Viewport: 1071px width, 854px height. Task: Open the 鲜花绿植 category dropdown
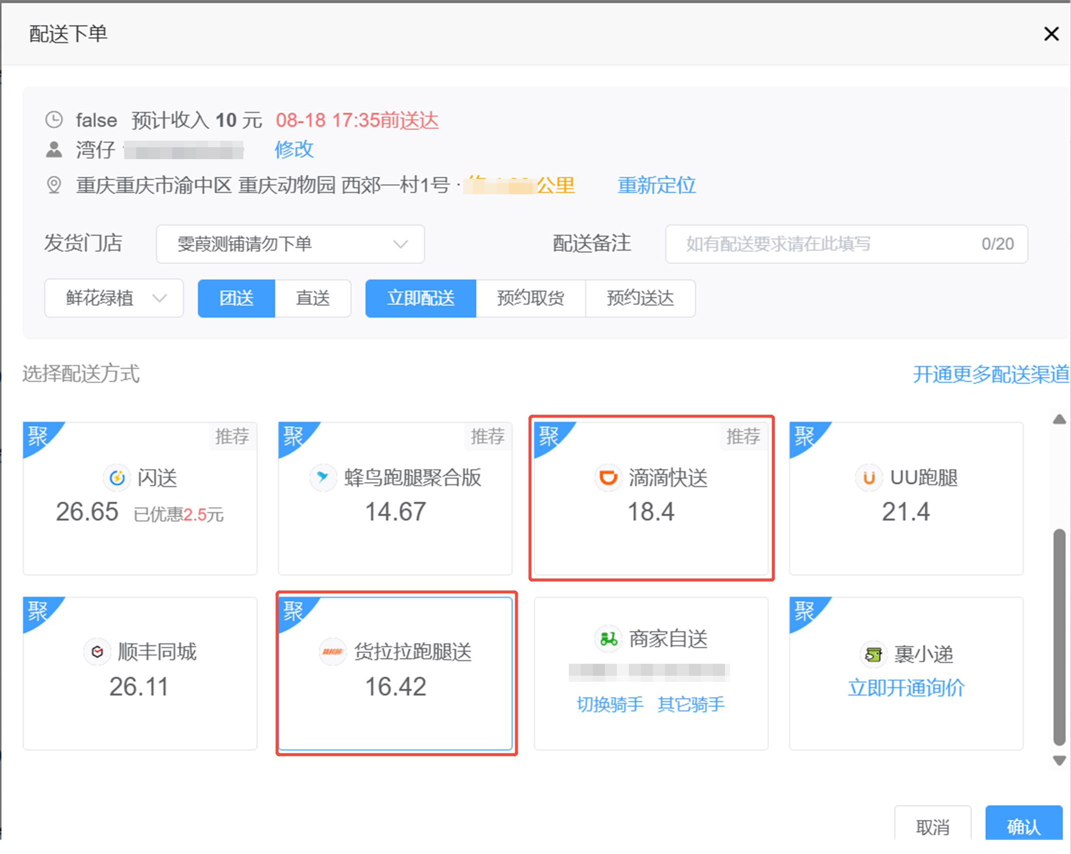point(114,298)
